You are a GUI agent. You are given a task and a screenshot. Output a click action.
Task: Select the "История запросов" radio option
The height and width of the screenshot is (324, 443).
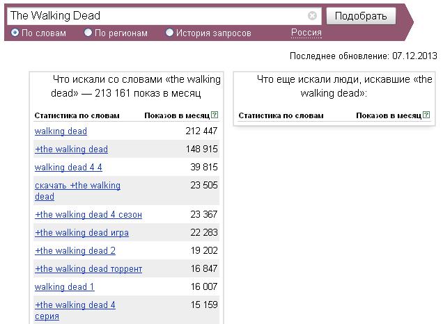pyautogui.click(x=169, y=33)
